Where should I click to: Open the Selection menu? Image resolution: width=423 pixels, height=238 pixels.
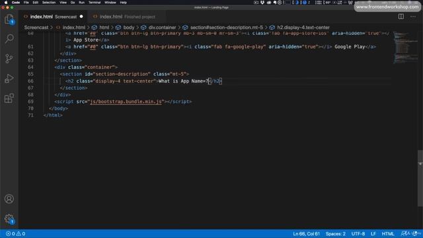click(x=49, y=3)
